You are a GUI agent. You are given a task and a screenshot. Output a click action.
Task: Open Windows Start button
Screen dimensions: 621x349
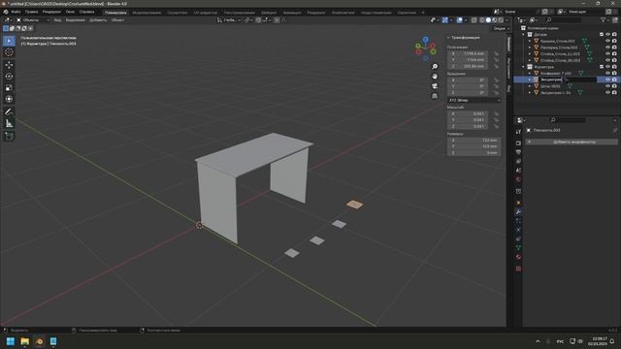[11, 341]
